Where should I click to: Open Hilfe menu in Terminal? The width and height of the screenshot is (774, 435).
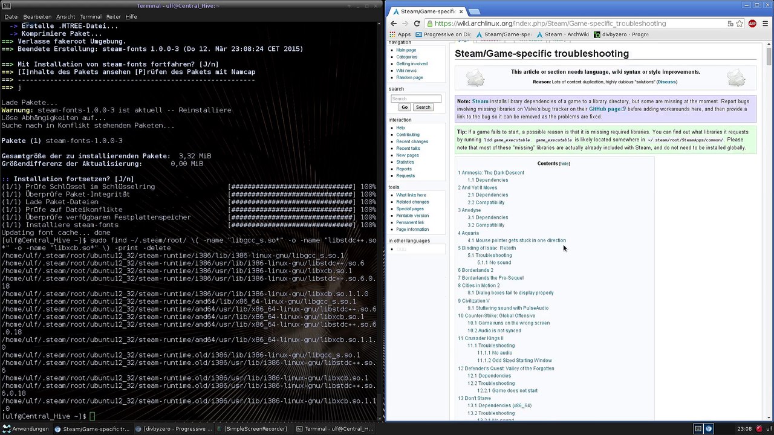pyautogui.click(x=131, y=17)
